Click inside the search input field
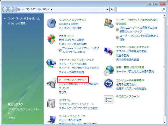Screen dimensions: 168x126 point(139,10)
